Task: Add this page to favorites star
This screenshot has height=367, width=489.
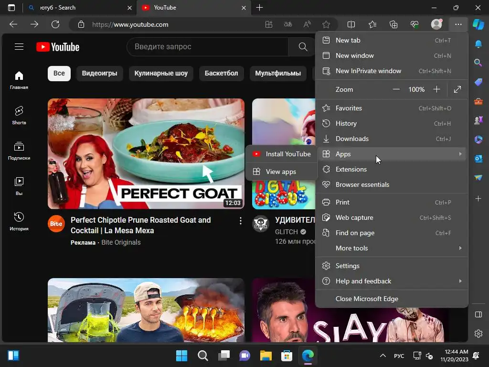Action: pyautogui.click(x=326, y=24)
